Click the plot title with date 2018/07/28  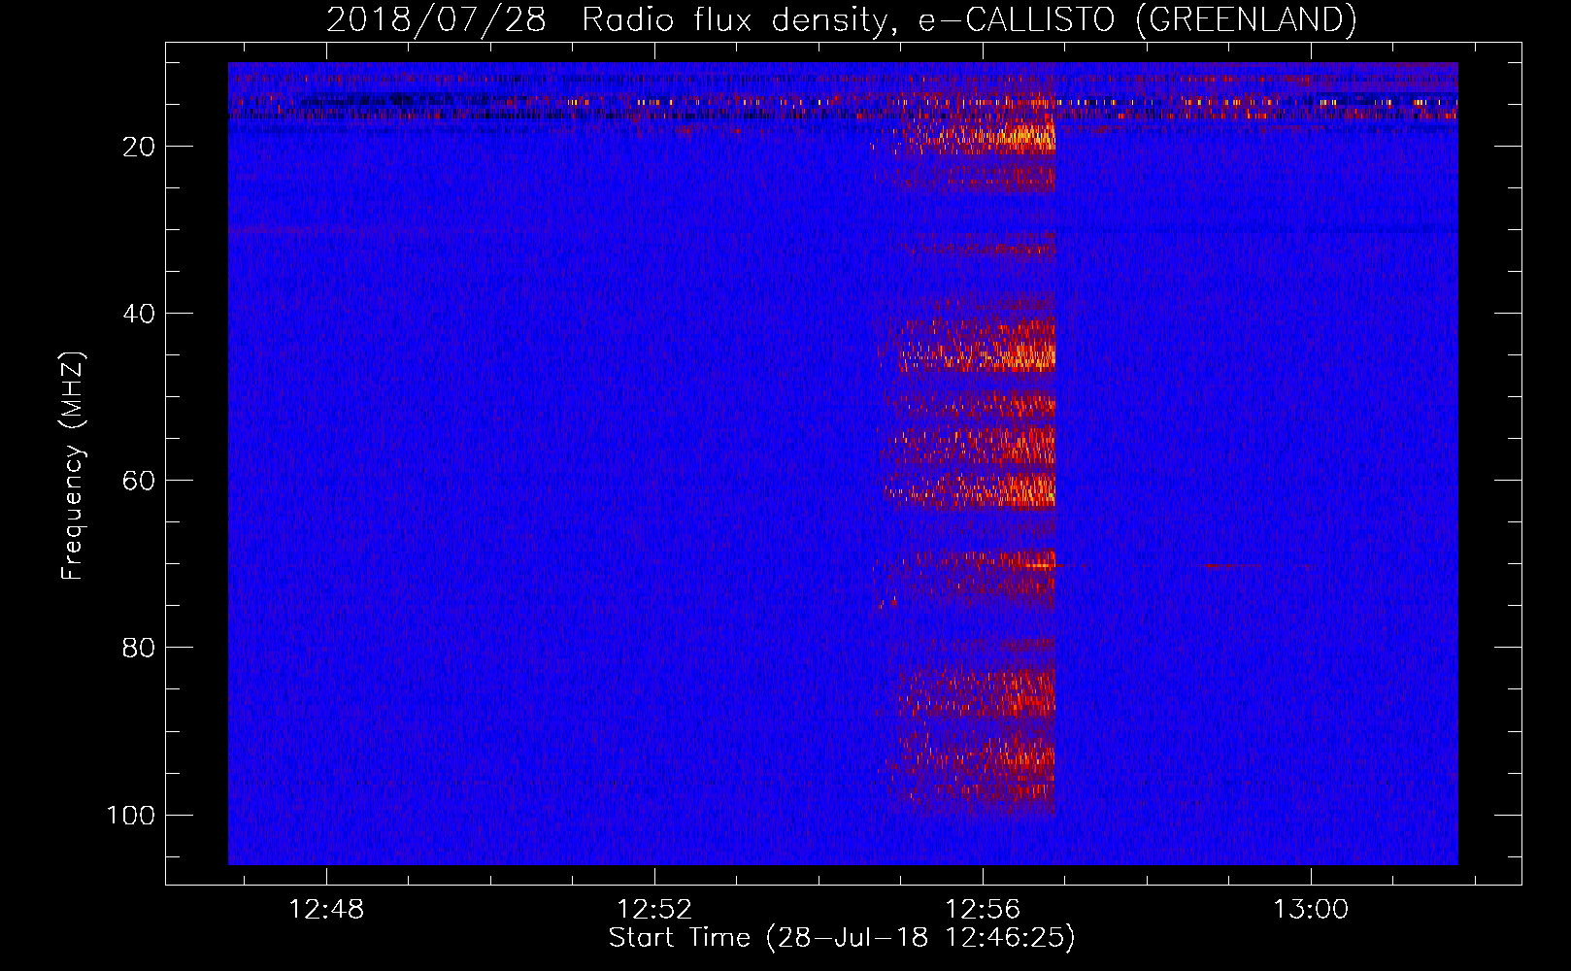pos(841,19)
